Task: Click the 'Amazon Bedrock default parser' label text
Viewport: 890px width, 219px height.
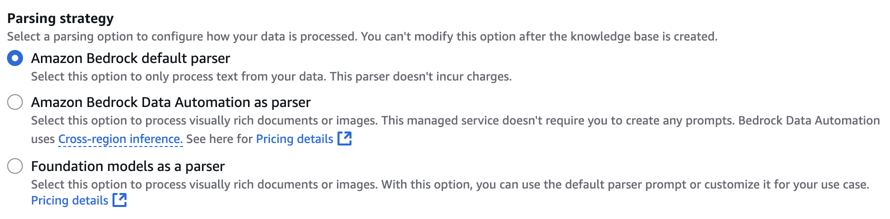Action: click(x=130, y=58)
